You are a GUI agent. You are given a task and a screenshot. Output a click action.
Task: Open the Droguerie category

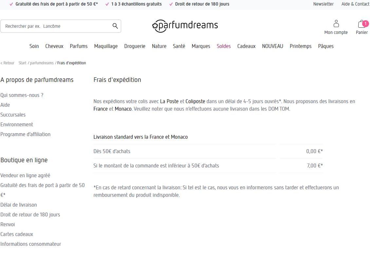pos(135,46)
